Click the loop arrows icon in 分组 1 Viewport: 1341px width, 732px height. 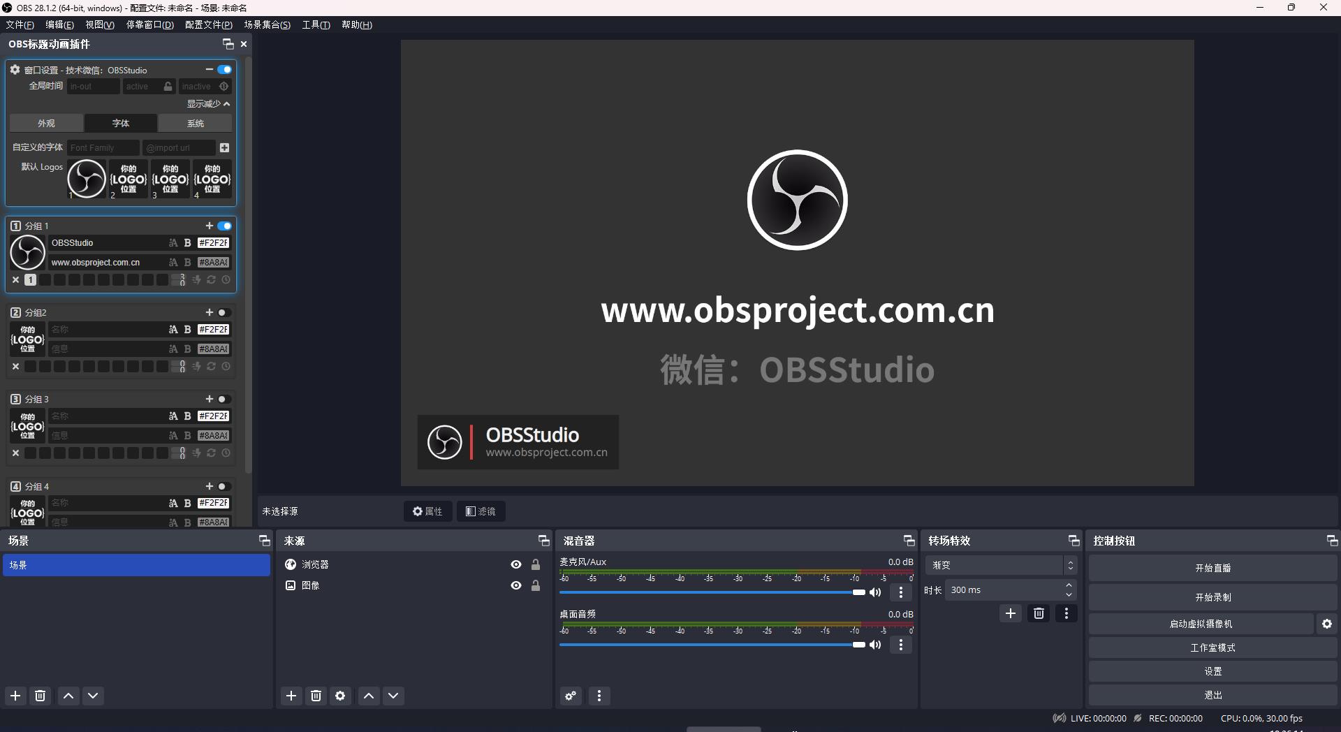[211, 279]
